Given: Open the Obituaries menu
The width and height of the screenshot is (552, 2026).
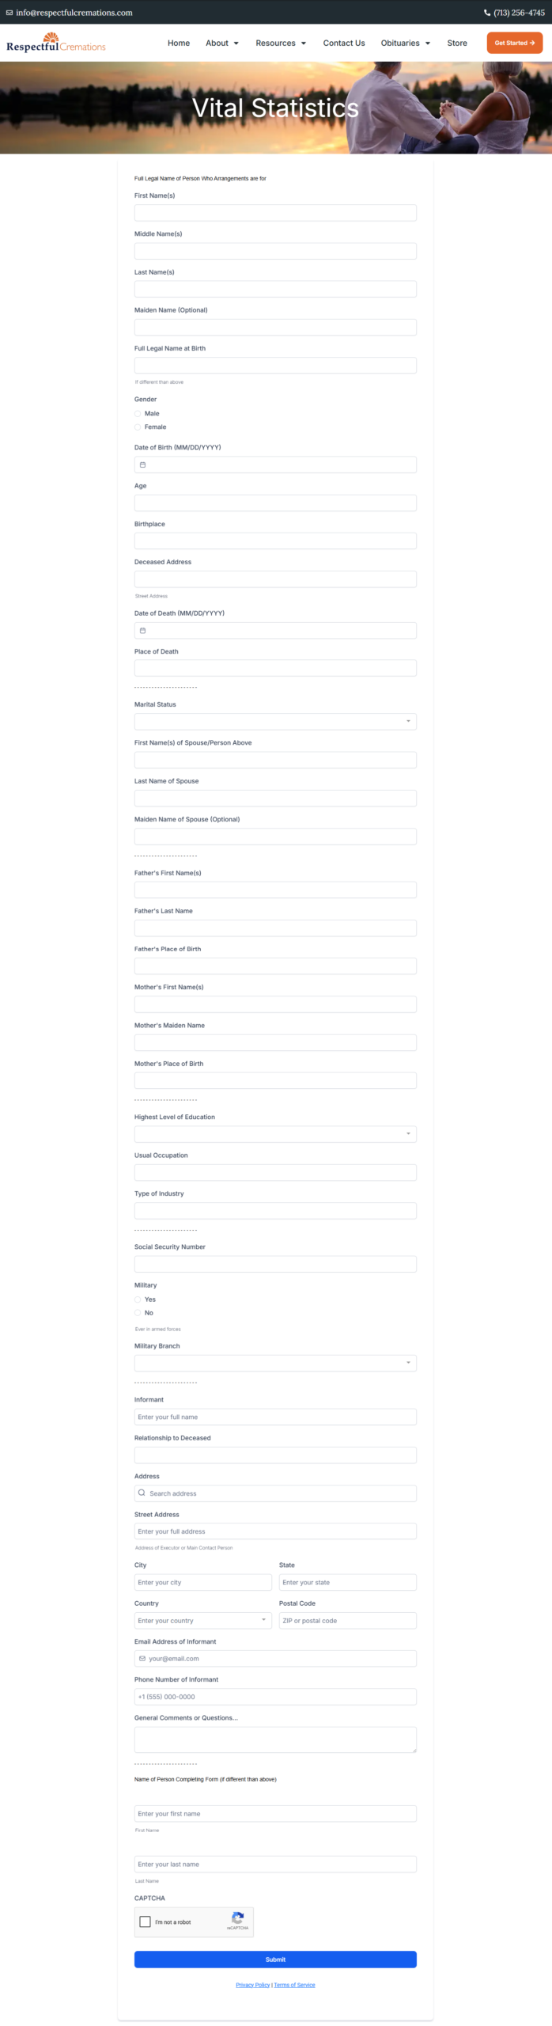Looking at the screenshot, I should [x=406, y=43].
